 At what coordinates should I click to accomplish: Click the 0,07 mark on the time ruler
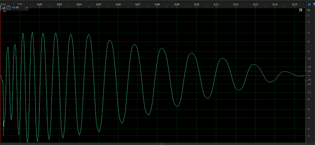pos(138,4)
